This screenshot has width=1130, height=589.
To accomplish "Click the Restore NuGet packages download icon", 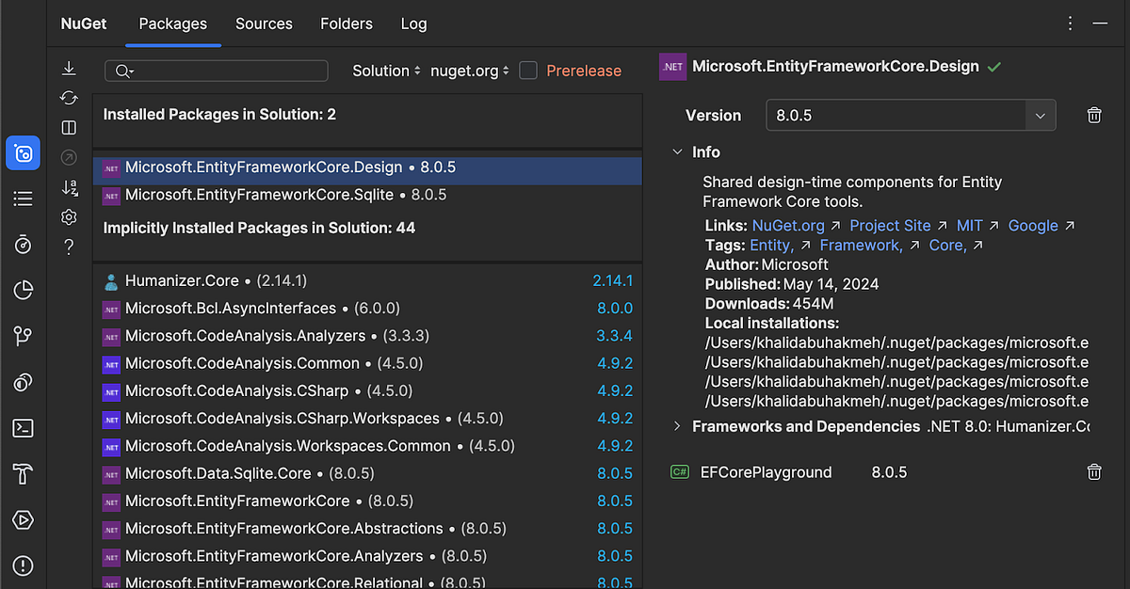I will pos(68,68).
